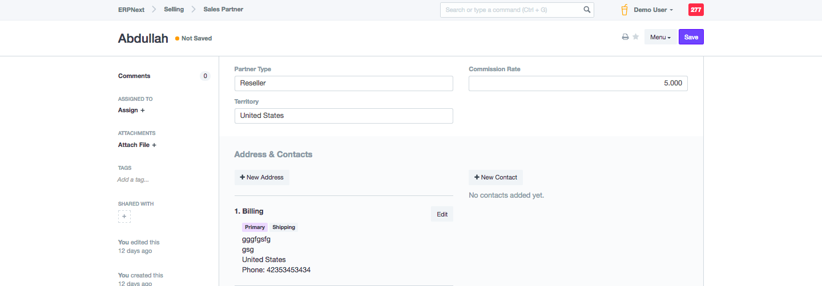Add a New Address
This screenshot has width=822, height=286.
pos(262,177)
